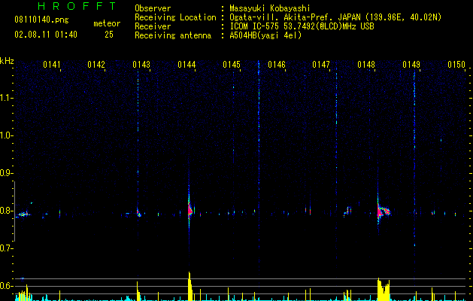473x301 pixels.
Task: Click the Receiving antenna label
Action: point(173,35)
